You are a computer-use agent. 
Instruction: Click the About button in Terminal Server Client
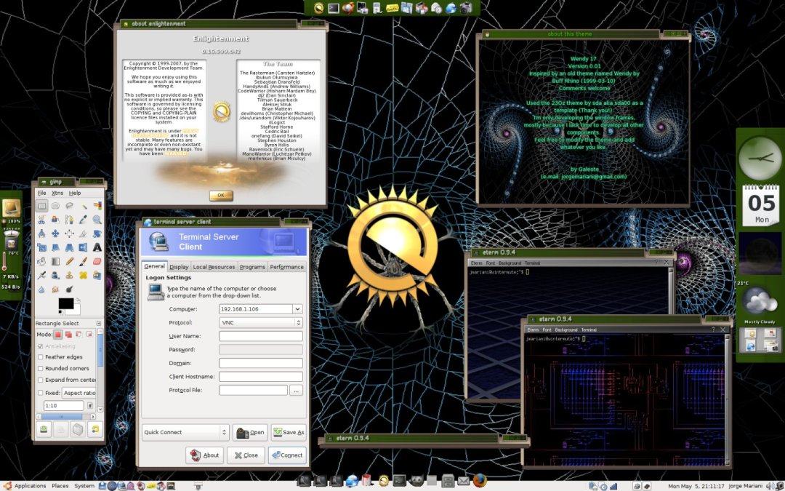[x=205, y=455]
